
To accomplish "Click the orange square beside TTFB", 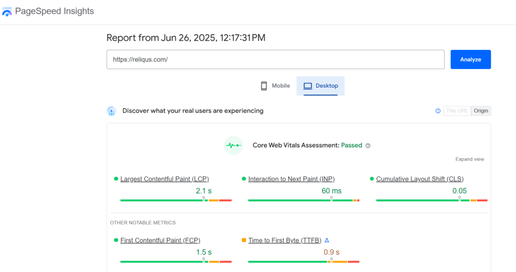I will pos(244,240).
